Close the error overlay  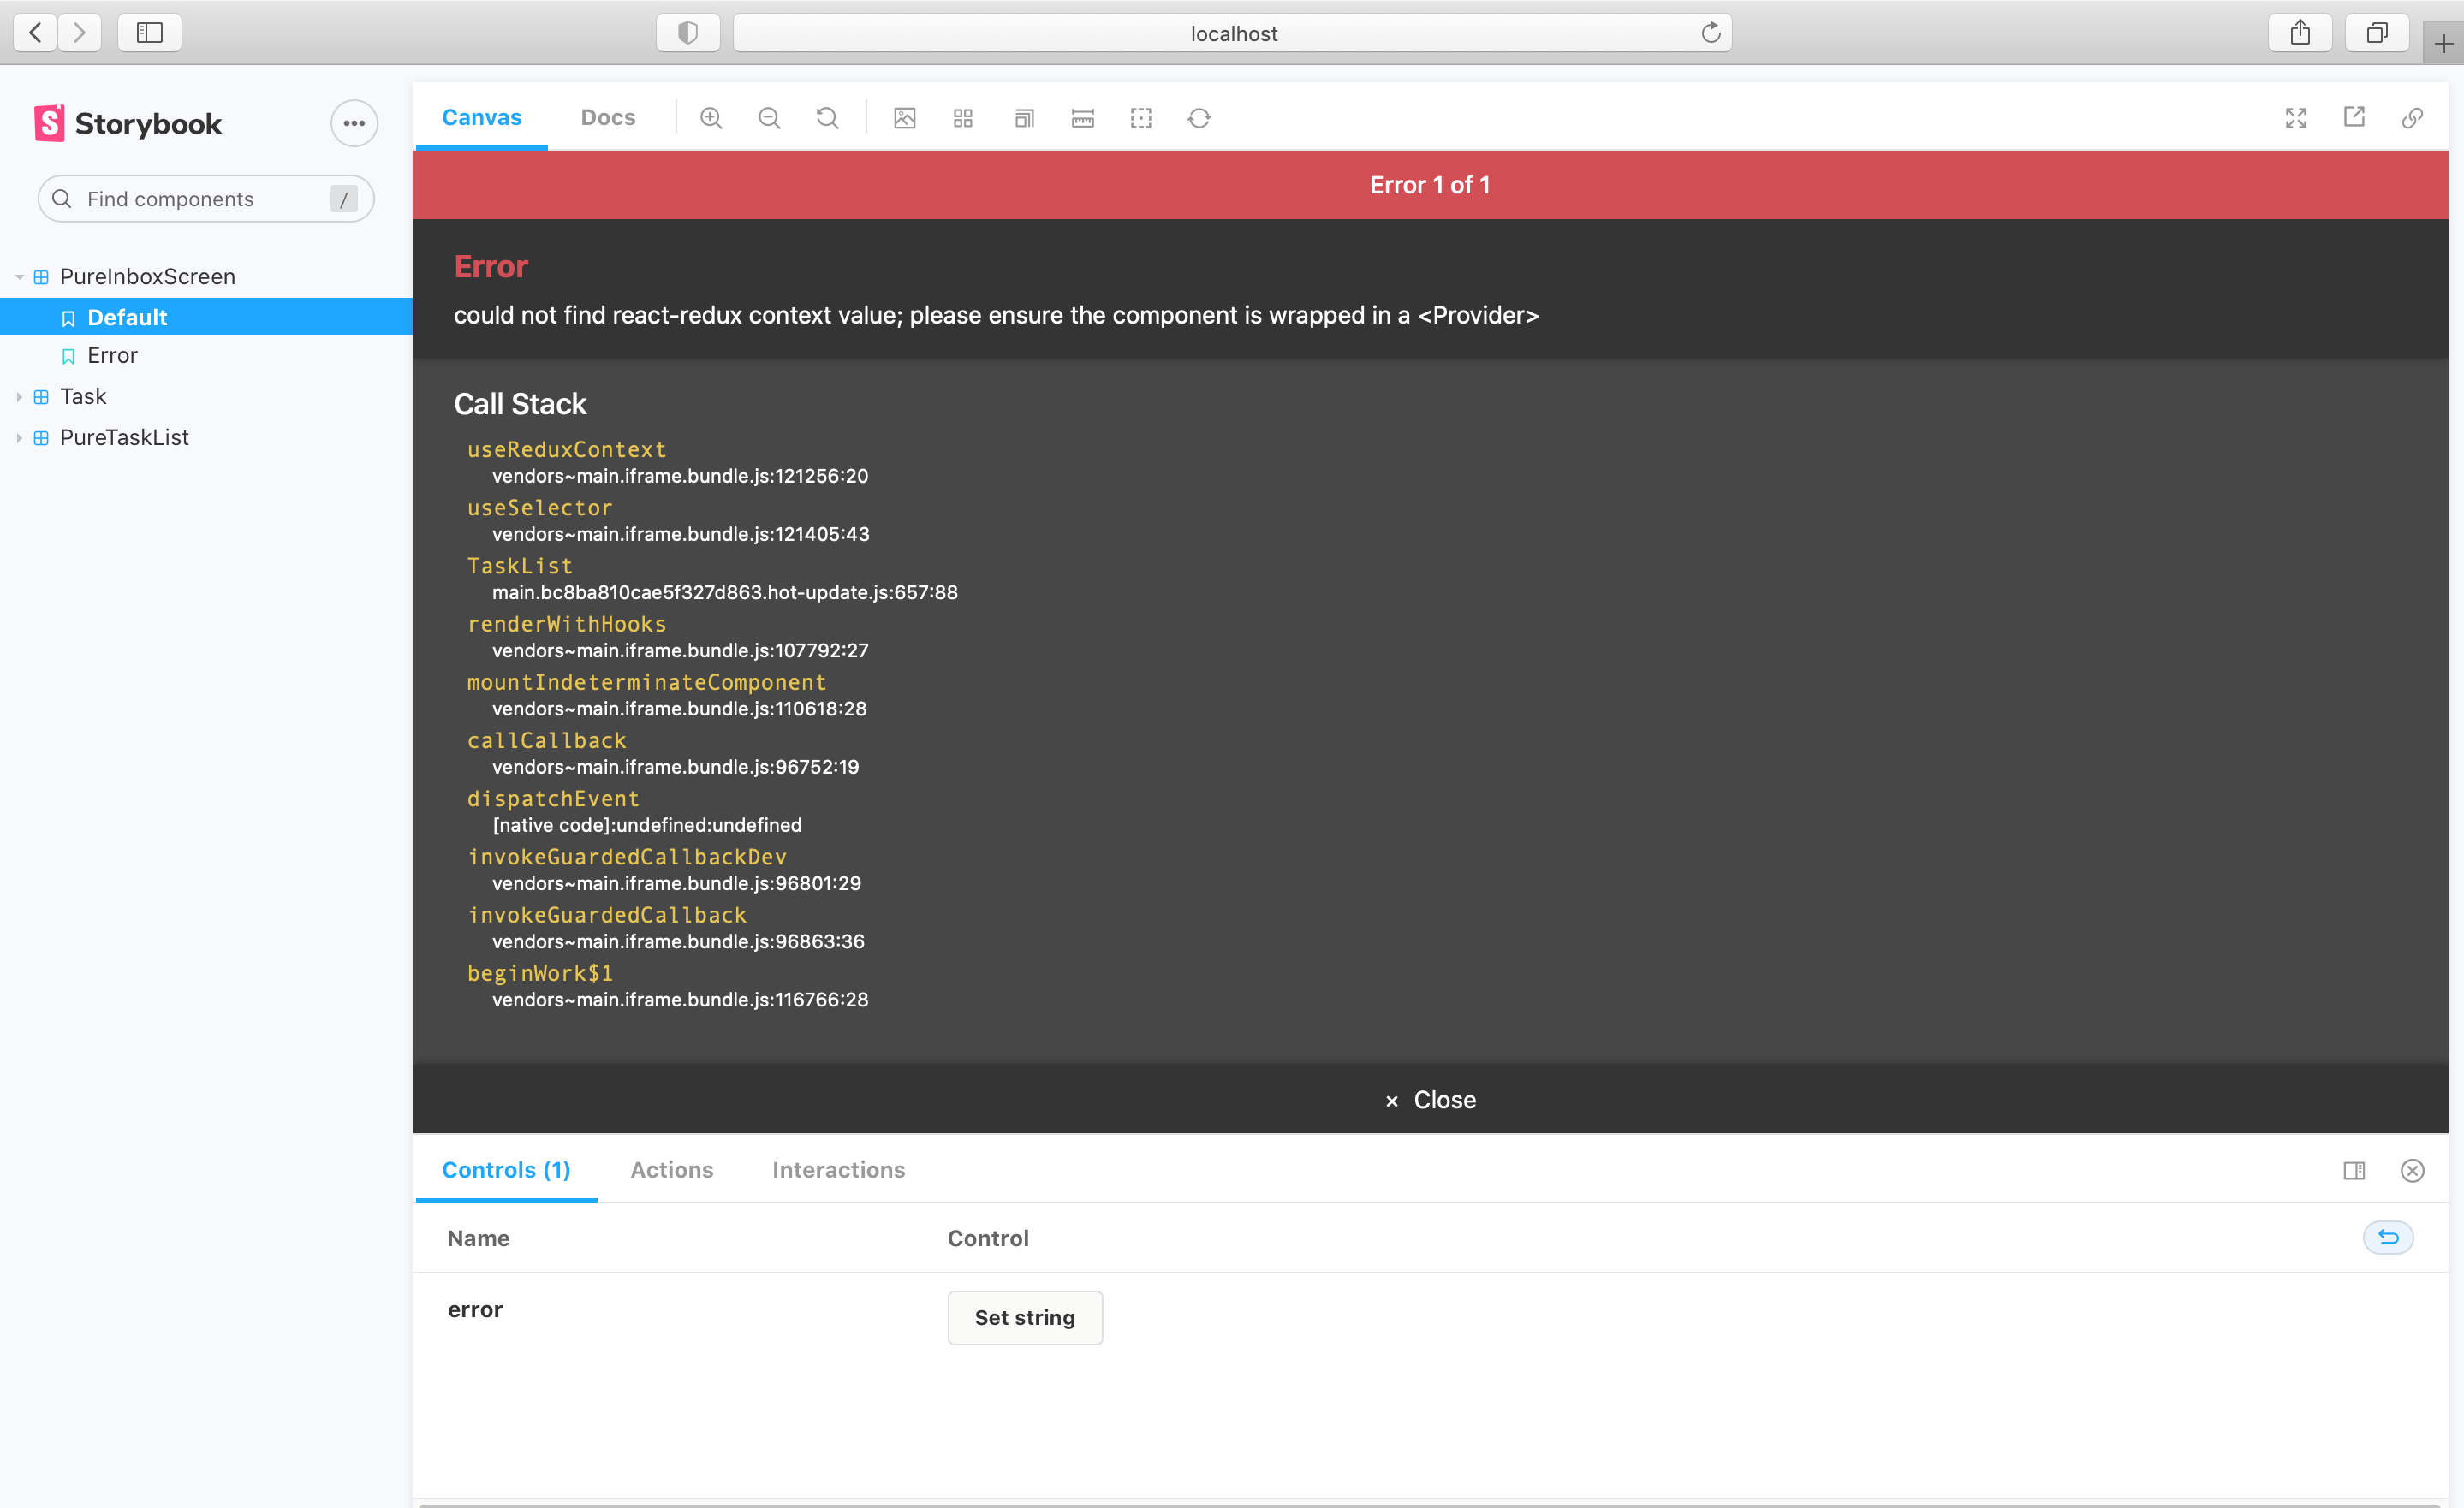[1427, 1100]
